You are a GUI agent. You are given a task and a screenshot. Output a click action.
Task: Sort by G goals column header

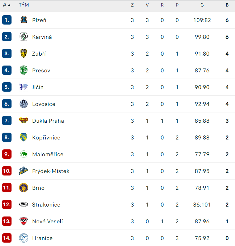click(x=202, y=5)
